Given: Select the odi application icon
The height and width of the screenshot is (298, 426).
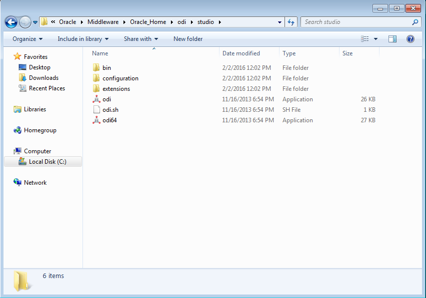Looking at the screenshot, I should pyautogui.click(x=96, y=99).
